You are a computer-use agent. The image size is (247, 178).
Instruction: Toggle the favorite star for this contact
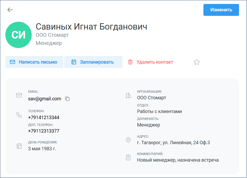click(197, 62)
